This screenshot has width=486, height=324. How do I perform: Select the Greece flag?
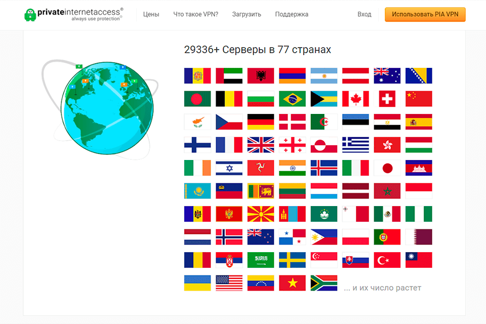[x=355, y=145]
